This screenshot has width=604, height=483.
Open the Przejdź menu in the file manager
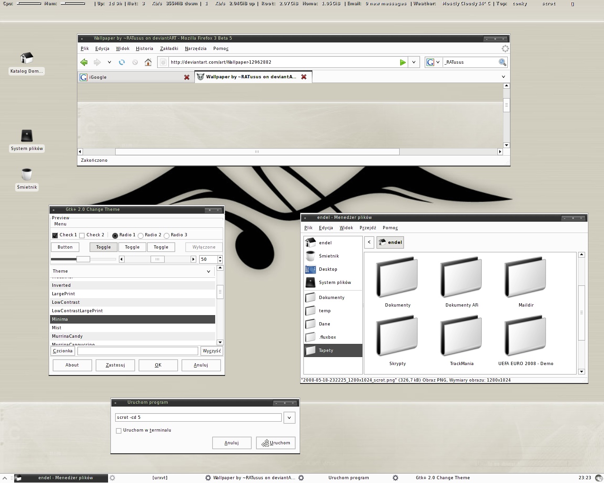[x=368, y=228]
